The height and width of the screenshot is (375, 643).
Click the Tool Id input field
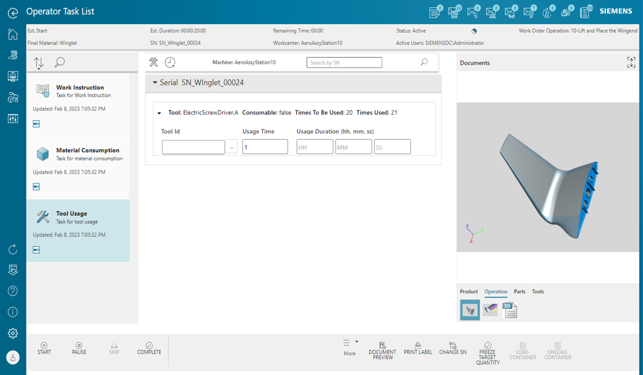pyautogui.click(x=193, y=147)
